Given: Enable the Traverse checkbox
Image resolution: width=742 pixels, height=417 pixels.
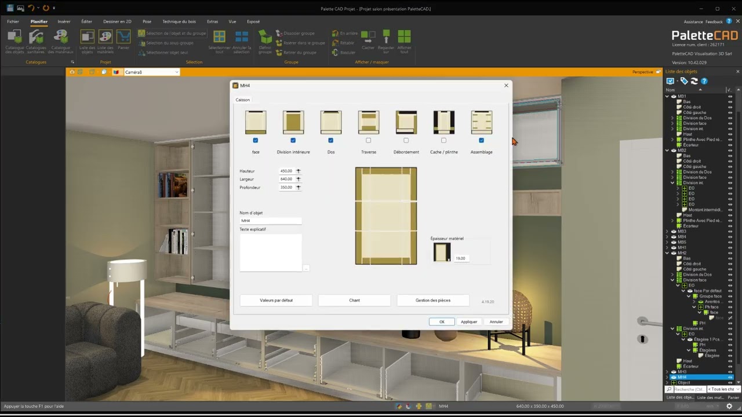Looking at the screenshot, I should point(368,140).
